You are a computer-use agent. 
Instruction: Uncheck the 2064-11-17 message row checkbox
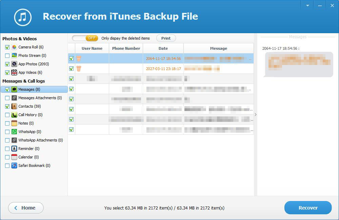tap(71, 59)
